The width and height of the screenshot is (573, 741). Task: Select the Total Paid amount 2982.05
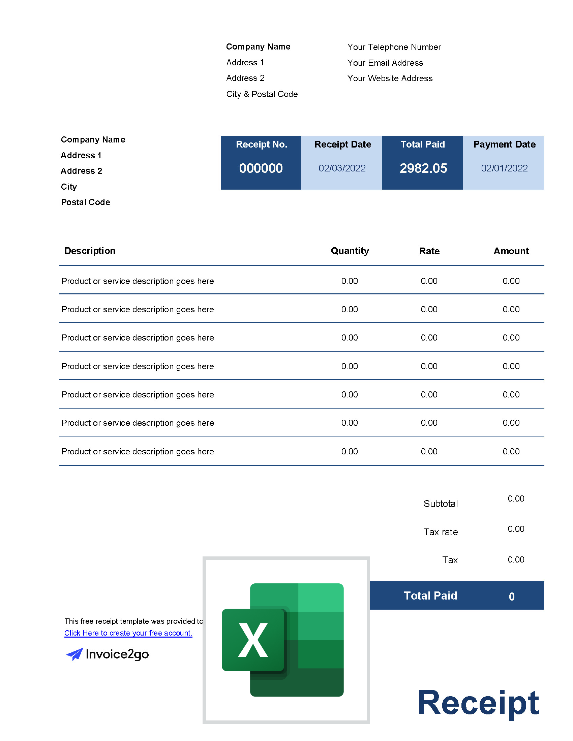click(x=423, y=168)
